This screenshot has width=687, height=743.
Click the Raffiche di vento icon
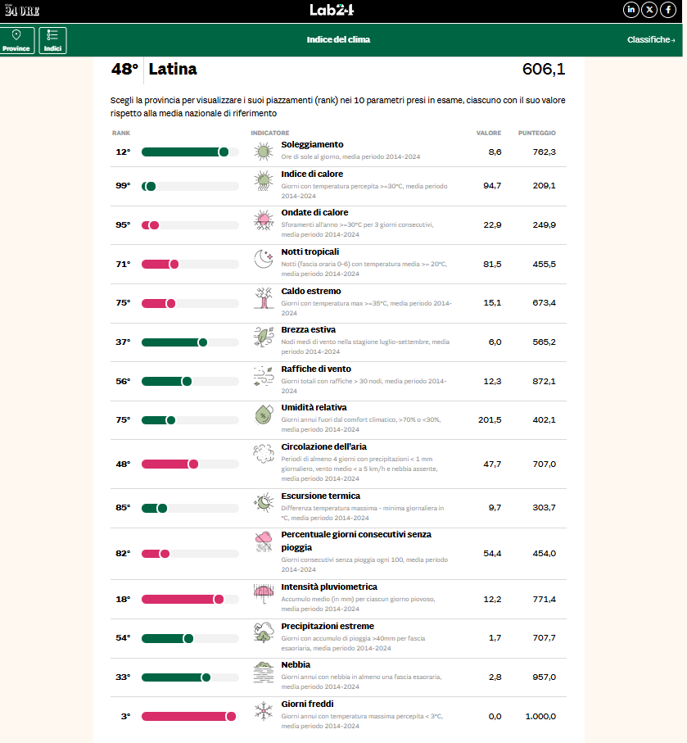tap(263, 376)
